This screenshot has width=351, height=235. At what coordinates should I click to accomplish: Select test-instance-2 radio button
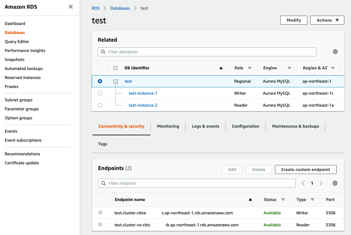tap(100, 105)
